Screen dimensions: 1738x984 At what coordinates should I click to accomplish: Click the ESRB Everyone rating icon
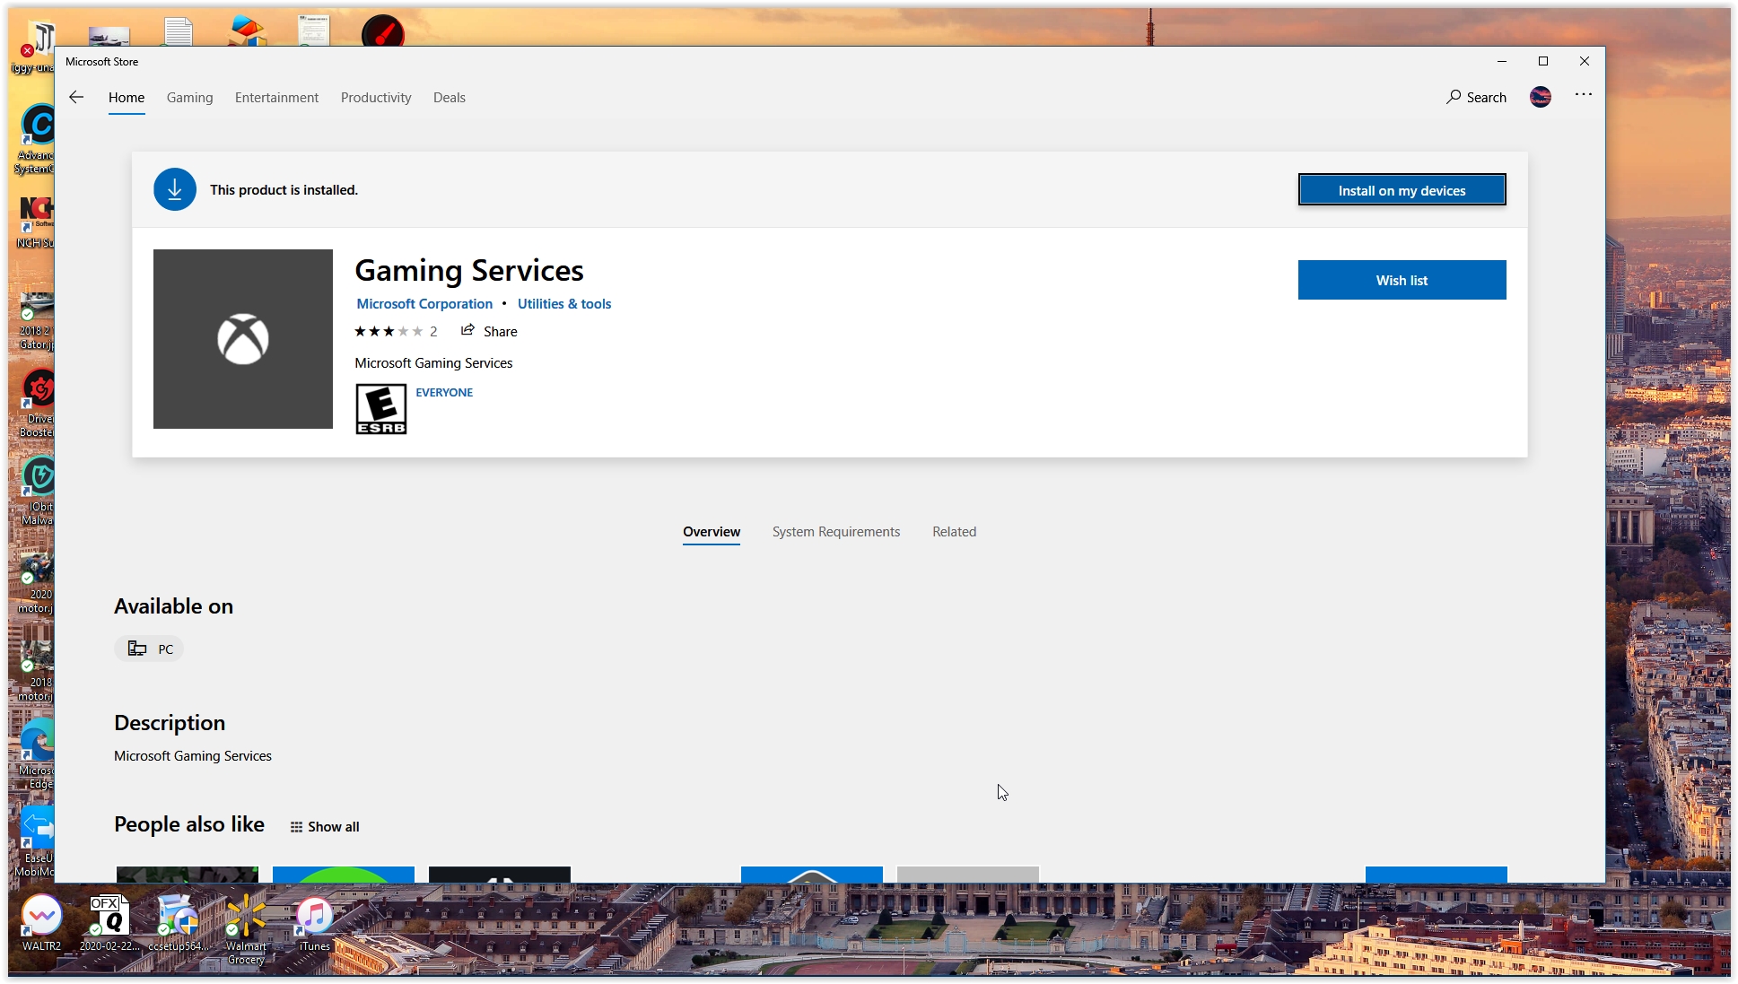coord(380,408)
